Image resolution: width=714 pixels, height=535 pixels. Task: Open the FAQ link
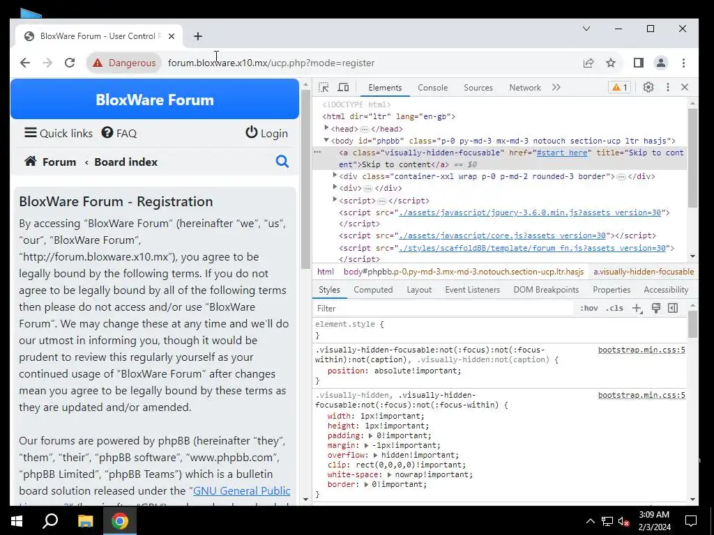pyautogui.click(x=119, y=133)
